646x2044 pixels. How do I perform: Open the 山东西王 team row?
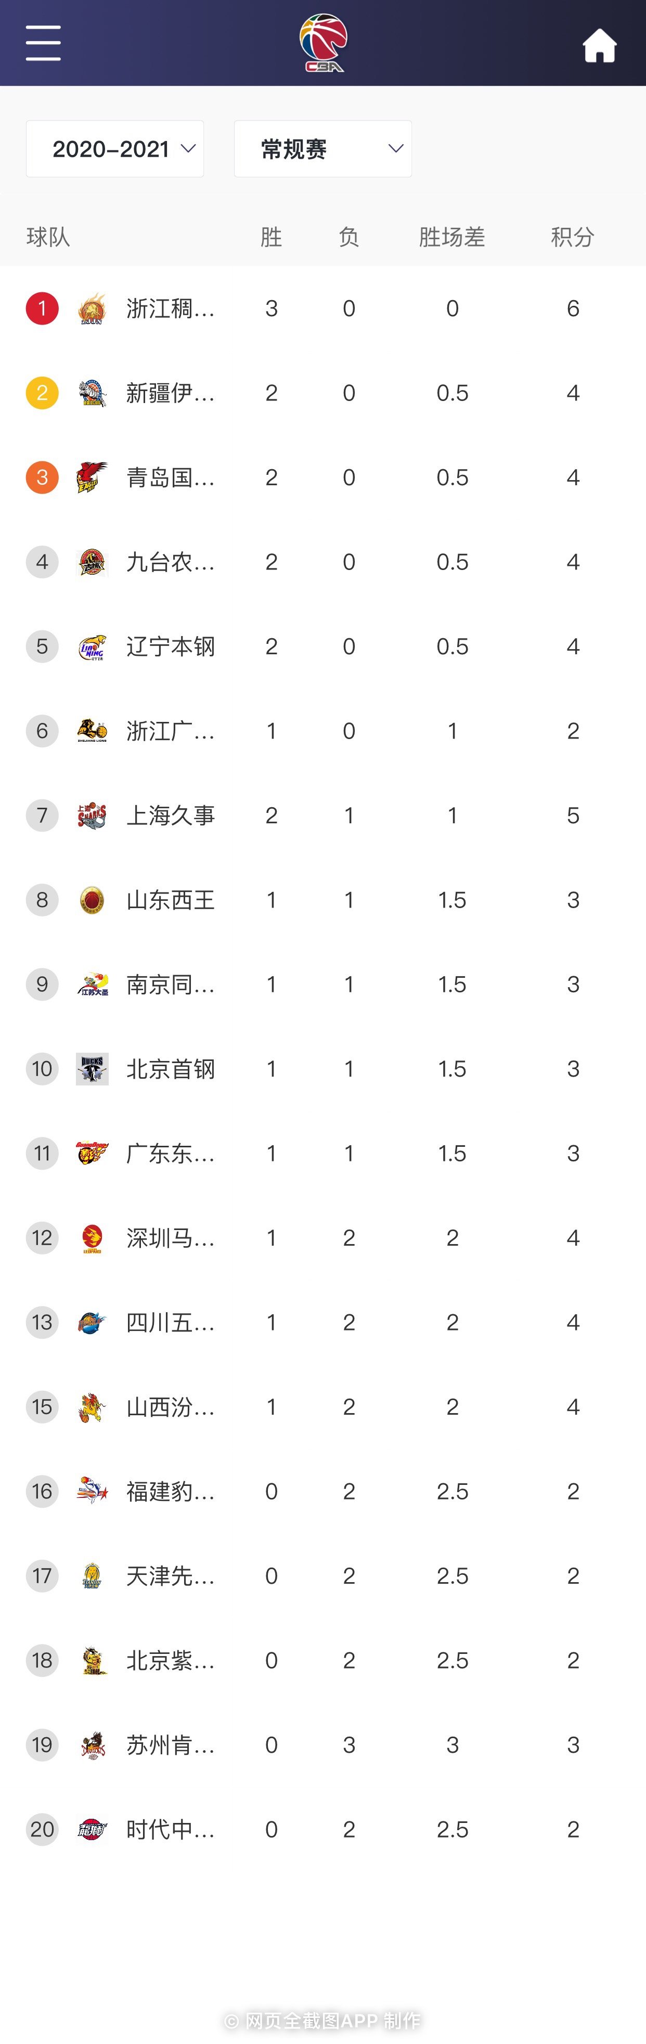pyautogui.click(x=323, y=900)
